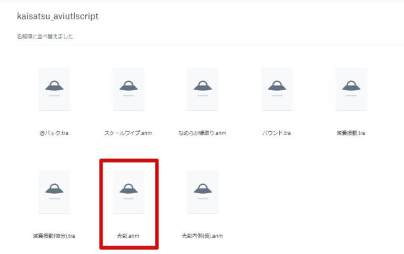Image resolution: width=404 pixels, height=254 pixels.
Task: Open the @バック.tra file icon
Action: click(54, 89)
